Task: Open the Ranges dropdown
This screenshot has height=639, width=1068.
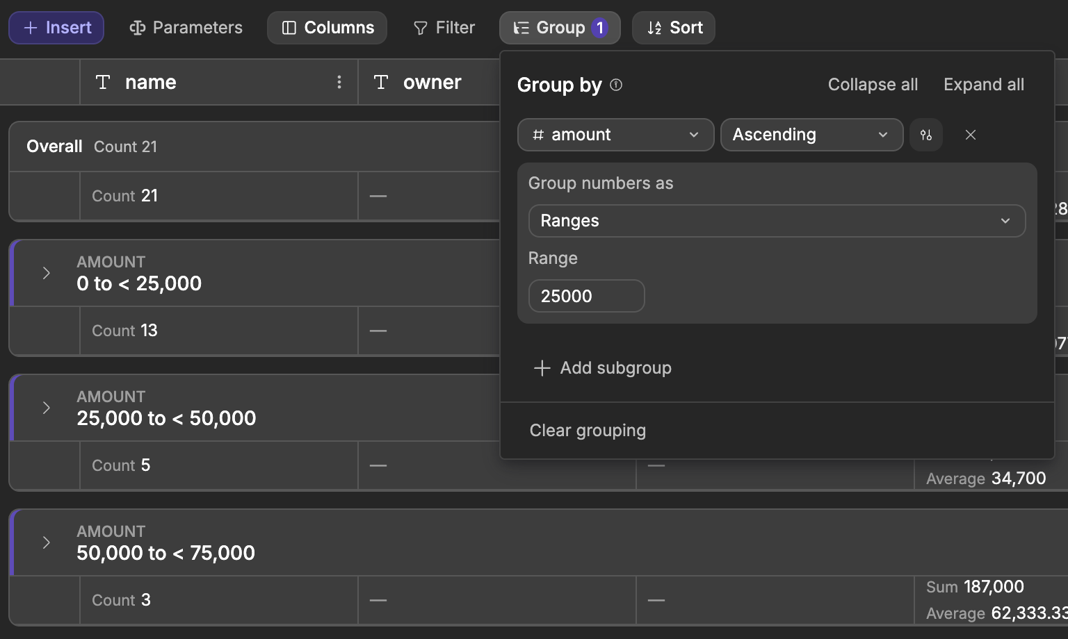Action: pos(777,221)
